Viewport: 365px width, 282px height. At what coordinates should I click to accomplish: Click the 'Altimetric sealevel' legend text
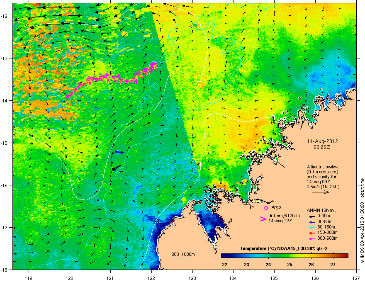(x=324, y=167)
